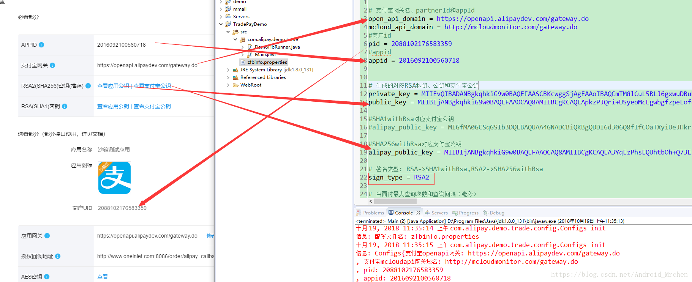Click the WebRoot folder icon
The image size is (692, 282).
tap(235, 85)
